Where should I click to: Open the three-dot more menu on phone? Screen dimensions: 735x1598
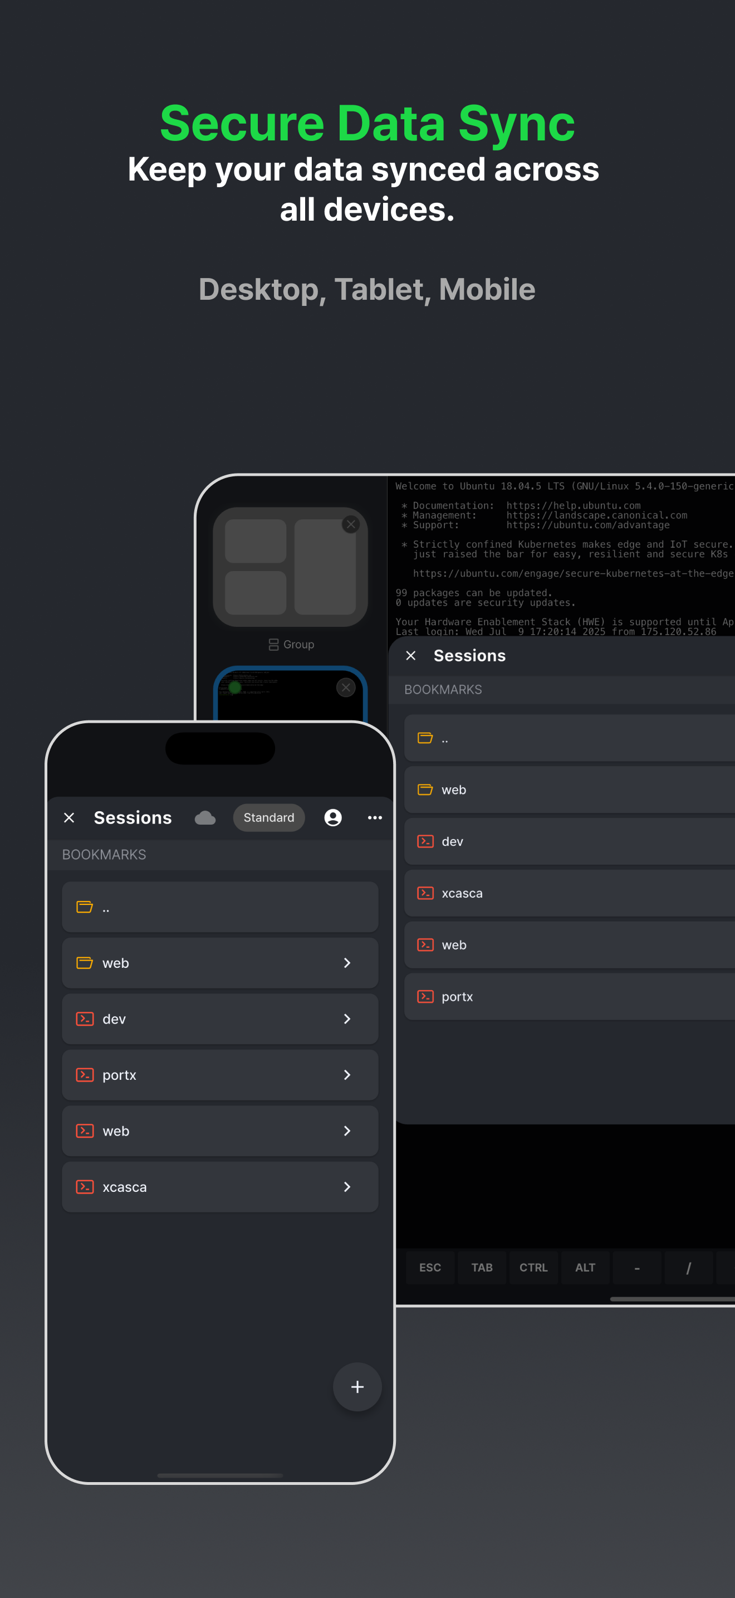coord(375,817)
